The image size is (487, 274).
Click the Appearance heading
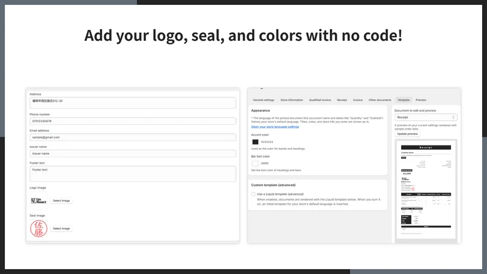click(x=261, y=111)
